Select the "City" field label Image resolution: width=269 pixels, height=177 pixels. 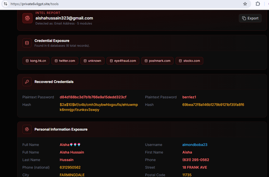point(26,175)
